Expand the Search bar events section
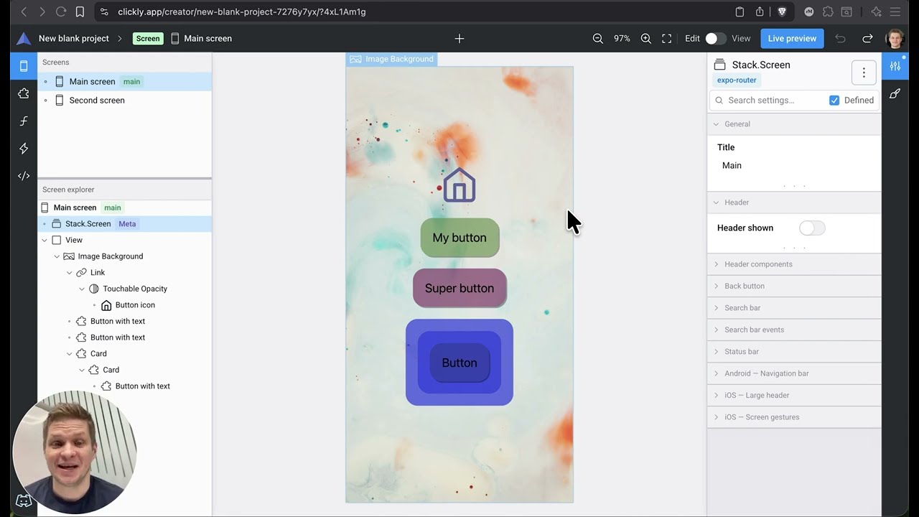Viewport: 919px width, 517px height. click(x=794, y=330)
